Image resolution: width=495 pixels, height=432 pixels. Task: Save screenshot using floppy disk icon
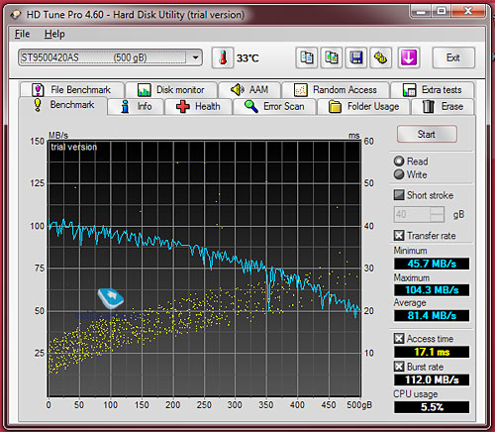tap(356, 57)
